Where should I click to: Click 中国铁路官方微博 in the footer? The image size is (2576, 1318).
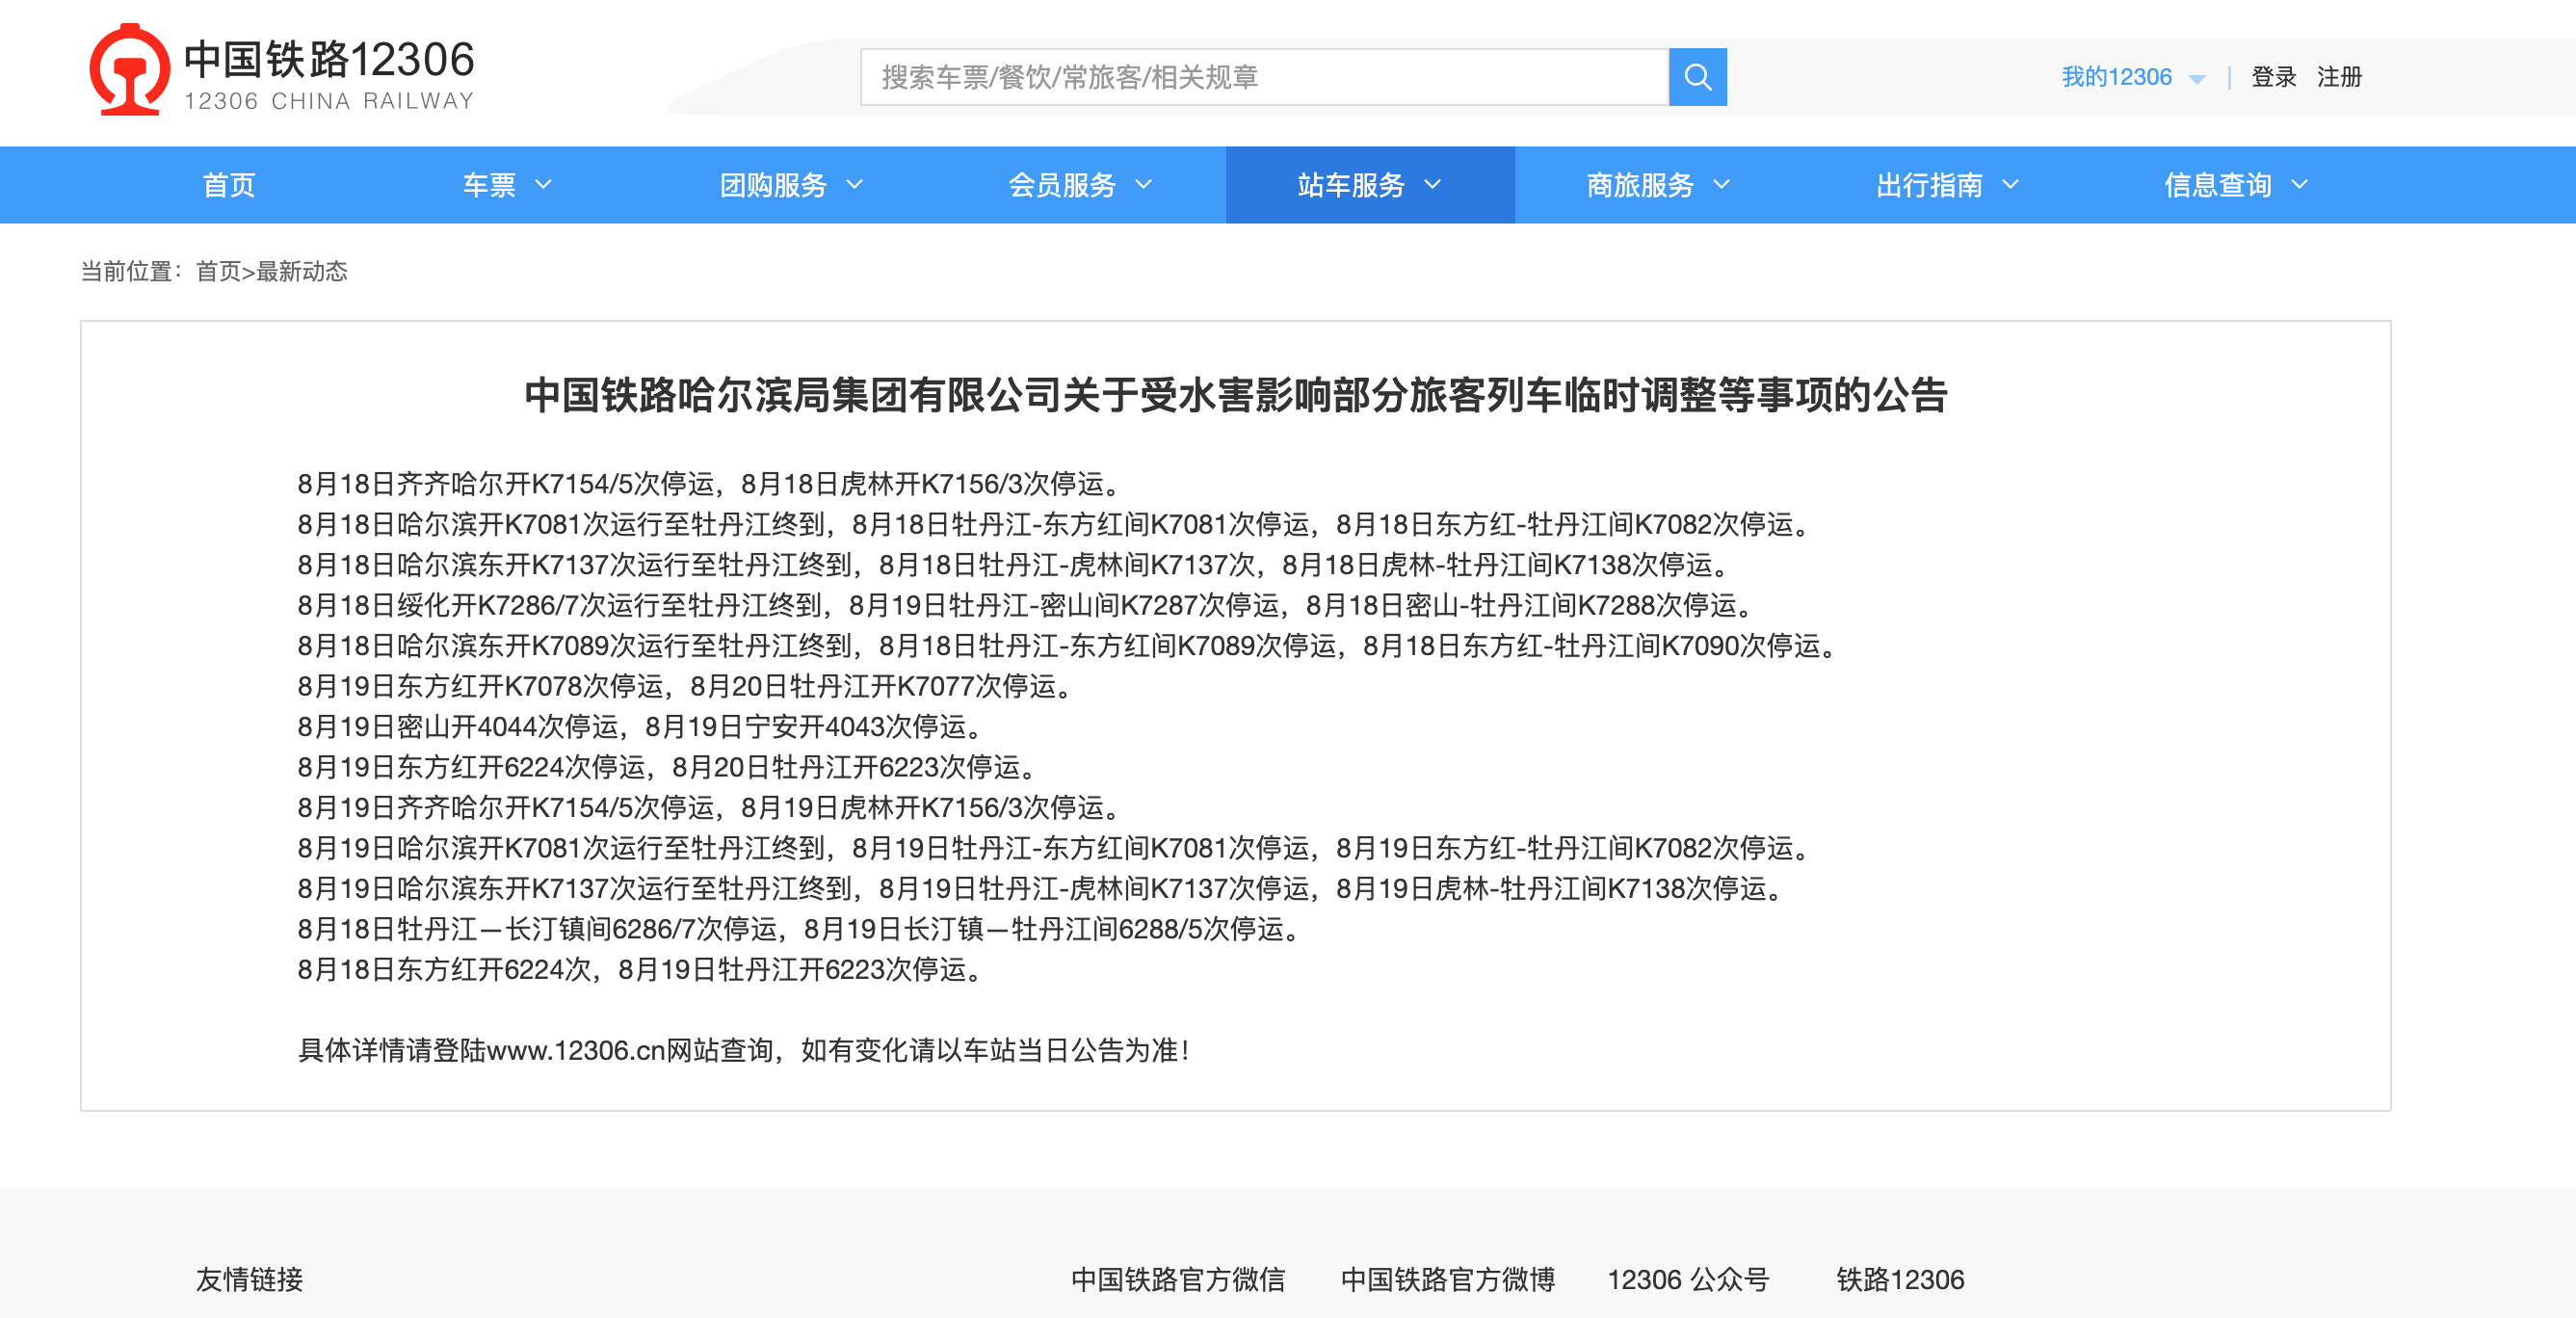(x=1448, y=1280)
